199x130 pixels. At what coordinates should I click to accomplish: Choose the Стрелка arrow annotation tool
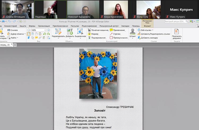tap(115, 34)
